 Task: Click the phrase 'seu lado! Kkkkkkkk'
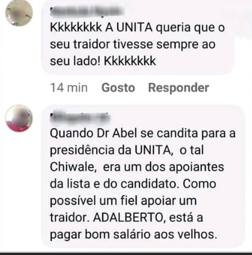tap(103, 61)
